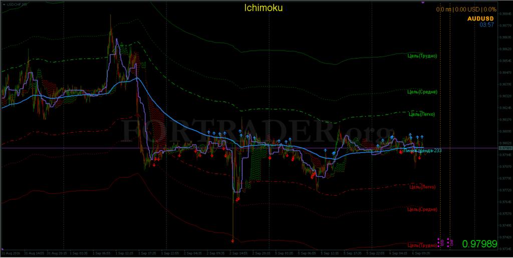Click the '1 Sep 12:15' time axis label

(x=124, y=253)
